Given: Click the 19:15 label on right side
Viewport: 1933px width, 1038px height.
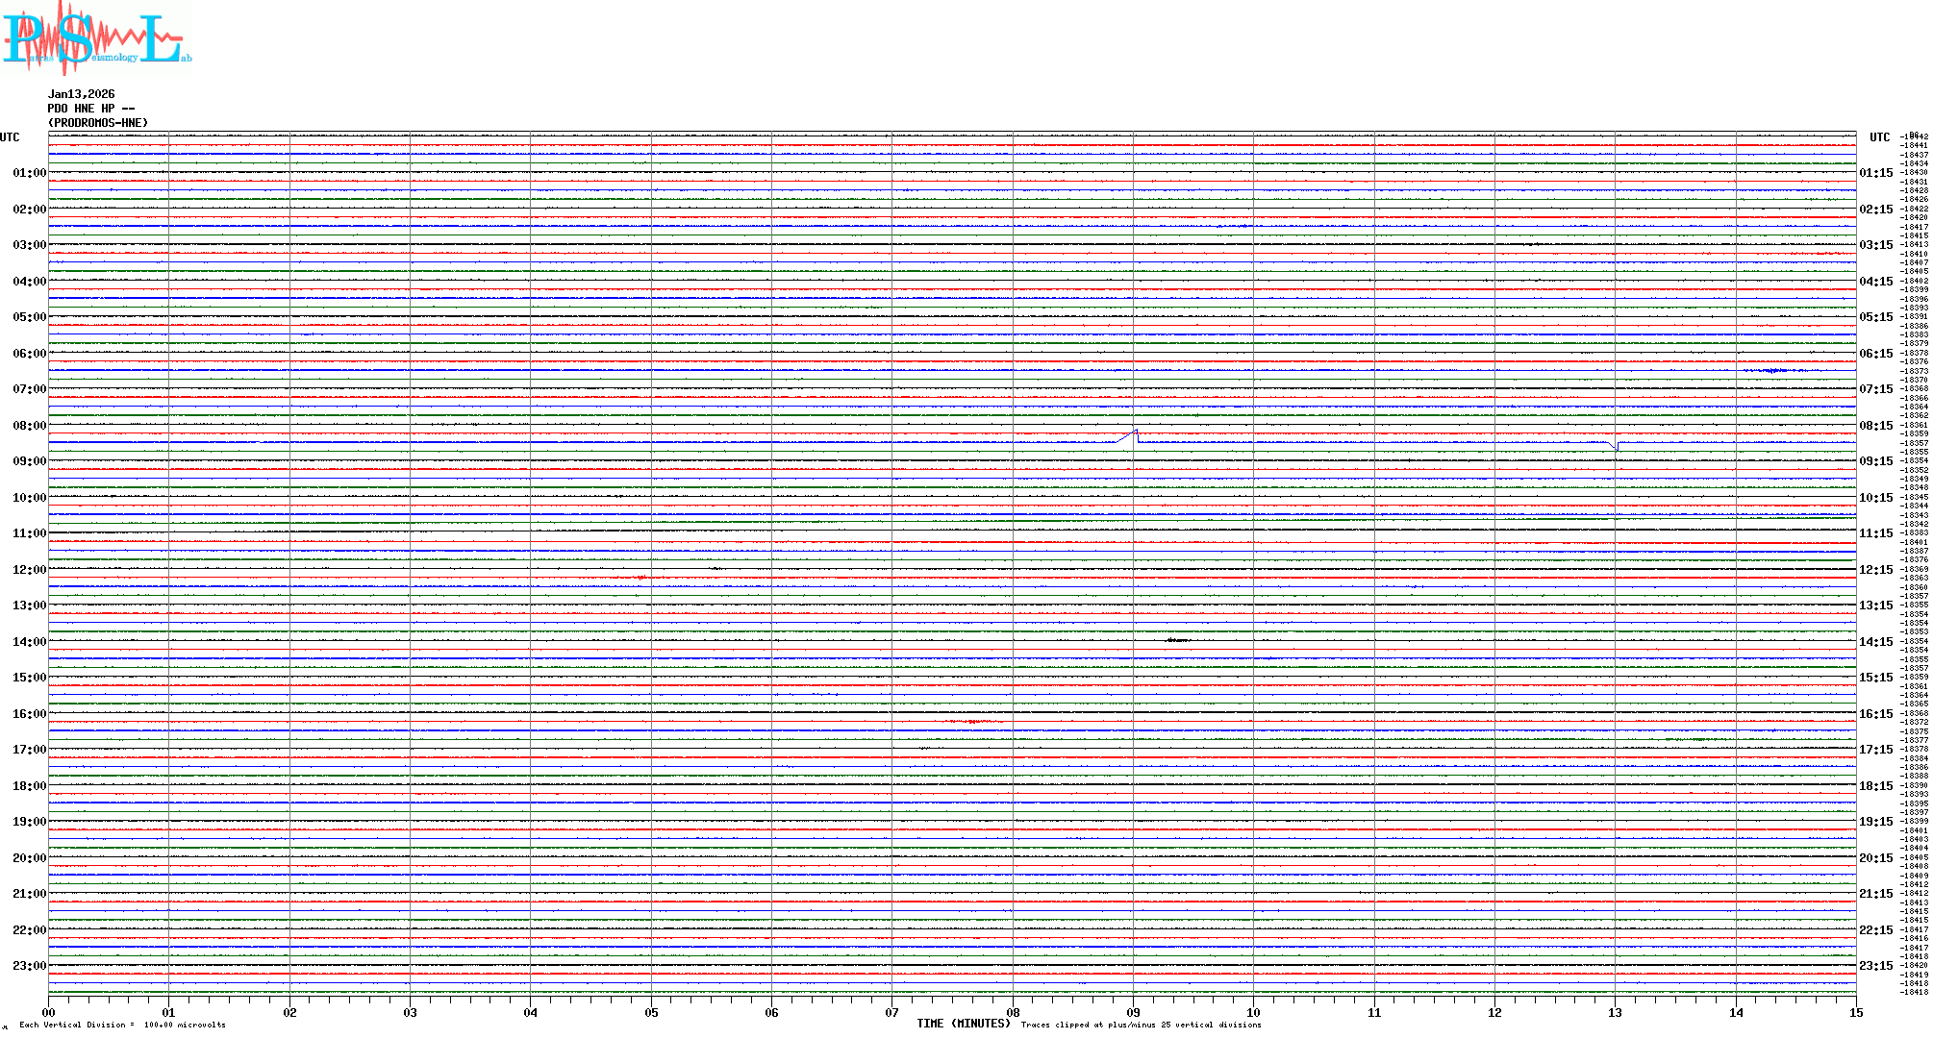Looking at the screenshot, I should tap(1875, 822).
